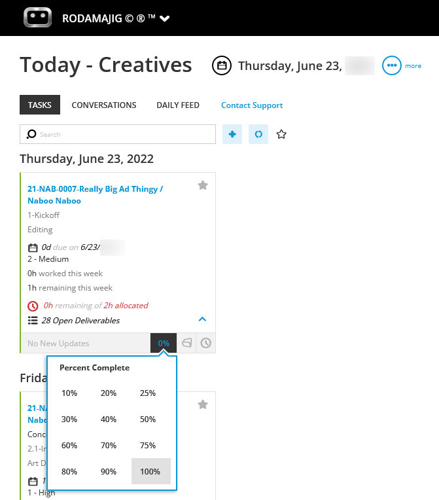Open the 21-NAB-0007-Really Big Ad Thingy link
The image size is (439, 500).
pyautogui.click(x=94, y=189)
